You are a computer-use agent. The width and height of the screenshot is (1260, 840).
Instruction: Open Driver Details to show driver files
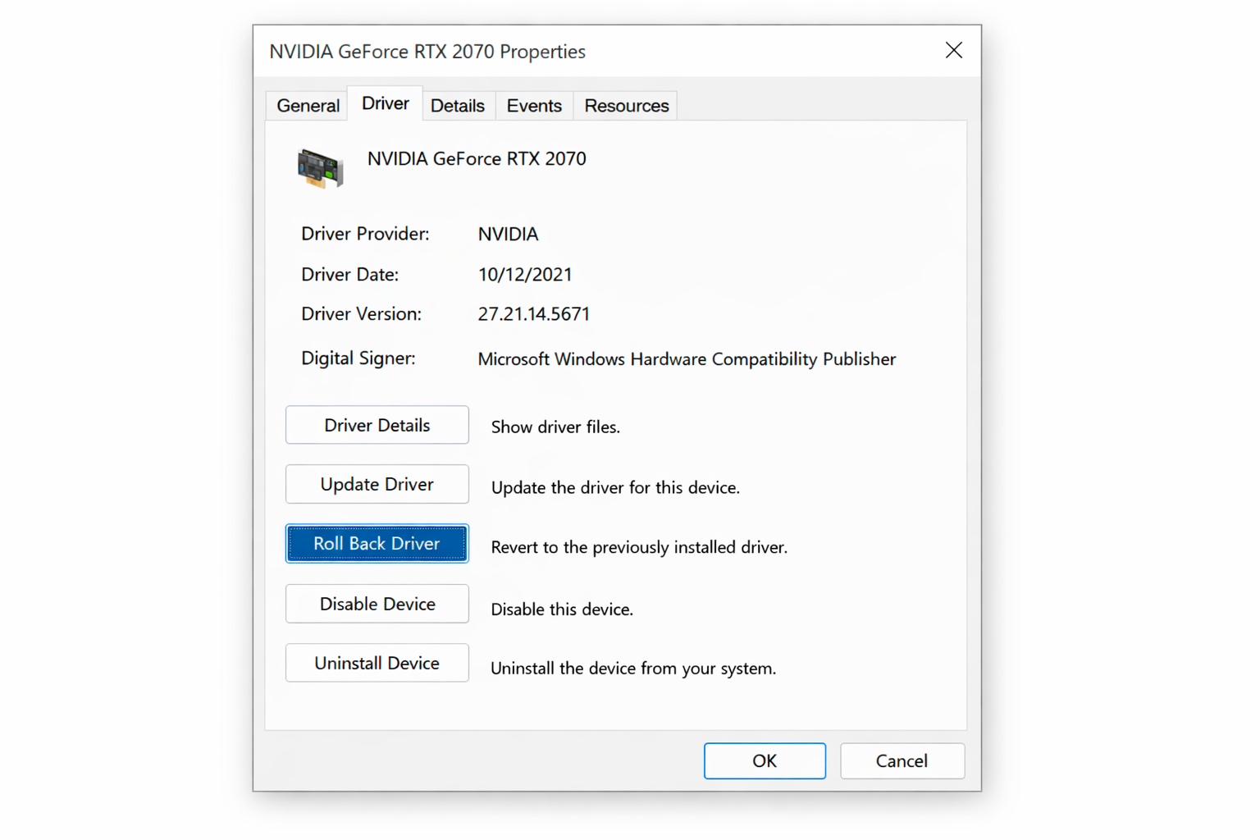[377, 425]
